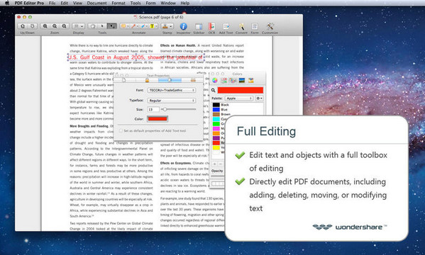The image size is (425, 255).
Task: Select the yellow swatch in palette list
Action: 216,147
